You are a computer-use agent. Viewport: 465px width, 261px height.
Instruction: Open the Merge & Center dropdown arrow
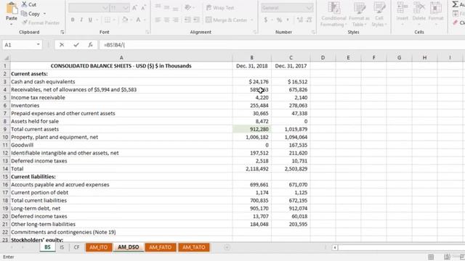point(252,20)
